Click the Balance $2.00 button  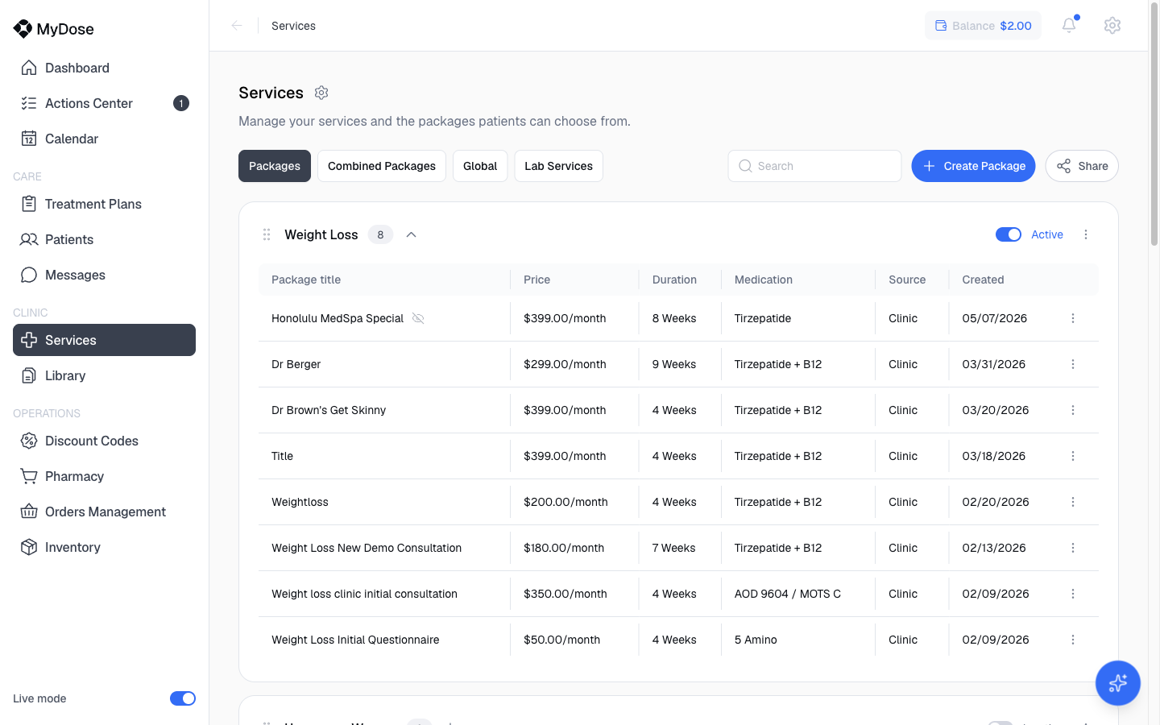pos(983,26)
